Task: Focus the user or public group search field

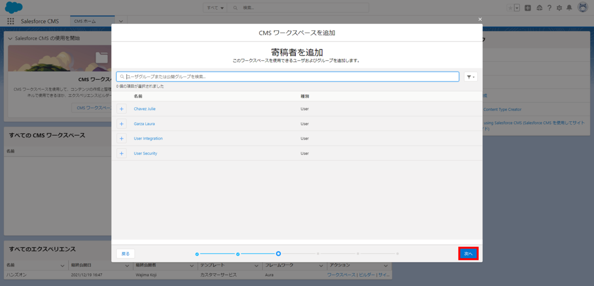Action: (288, 77)
